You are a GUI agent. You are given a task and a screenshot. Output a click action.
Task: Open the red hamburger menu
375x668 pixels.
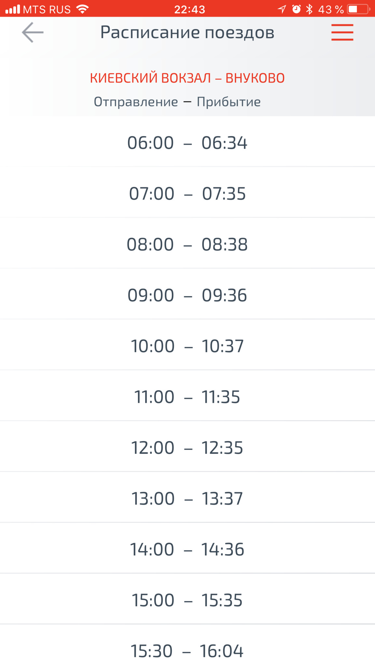tap(342, 32)
